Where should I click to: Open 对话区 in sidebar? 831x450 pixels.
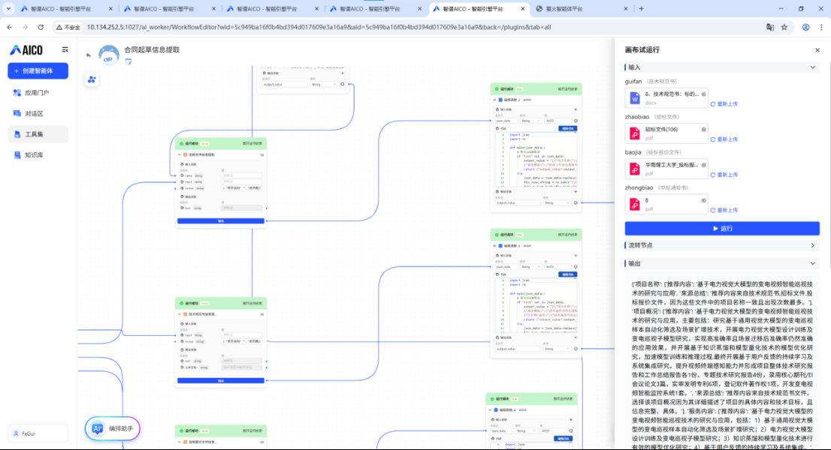[x=38, y=114]
